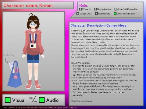Check the Commentary role checkbox

point(96,14)
